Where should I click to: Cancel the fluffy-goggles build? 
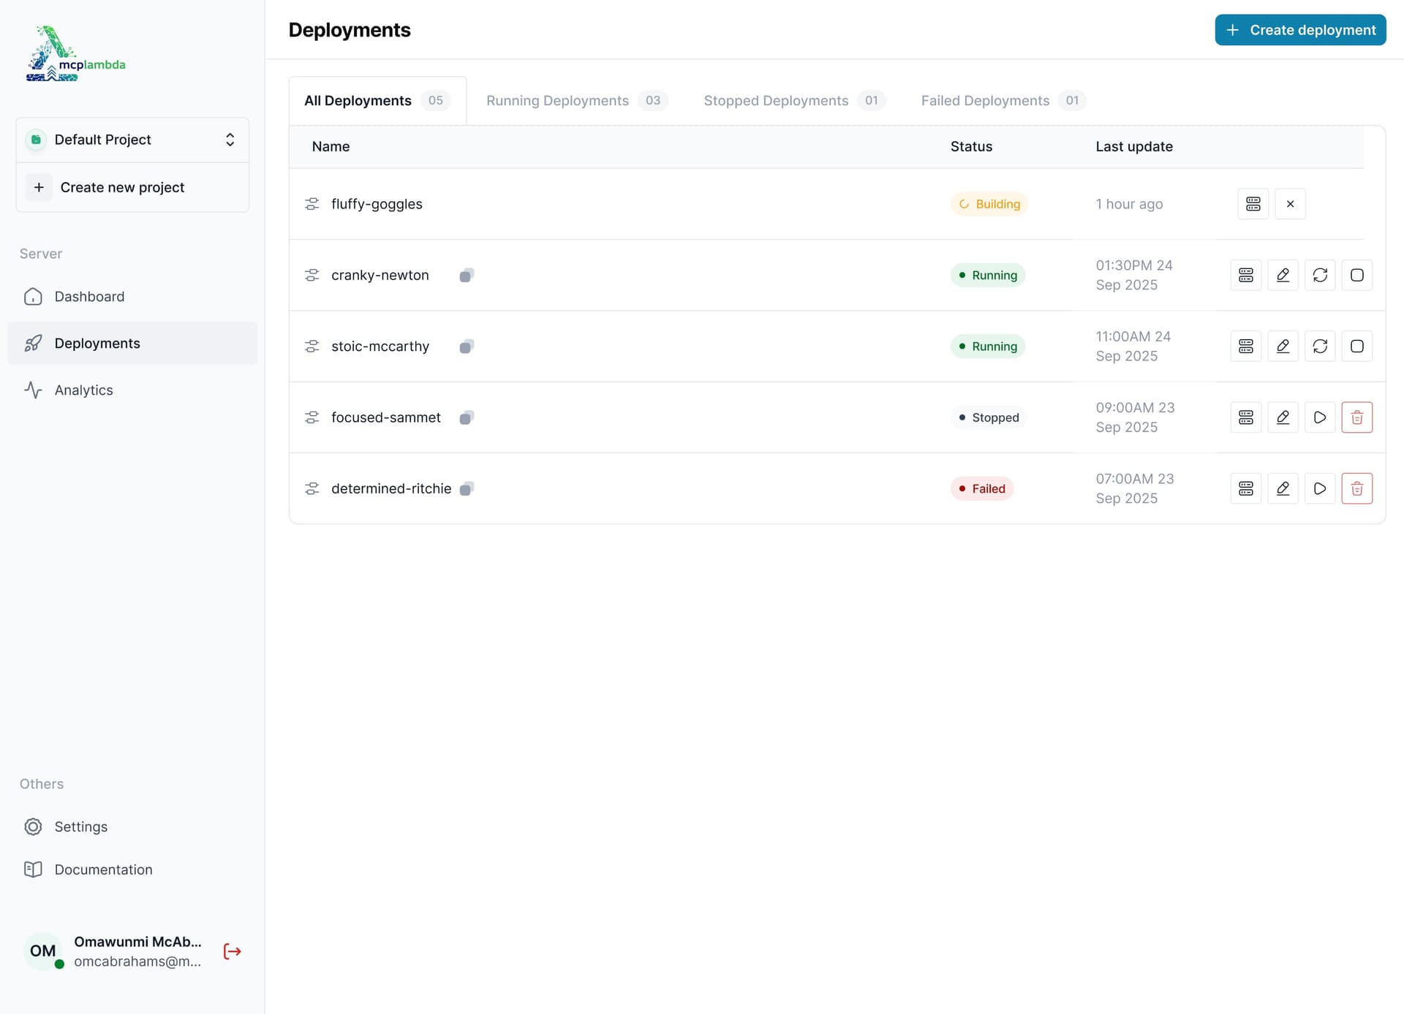[x=1291, y=203]
